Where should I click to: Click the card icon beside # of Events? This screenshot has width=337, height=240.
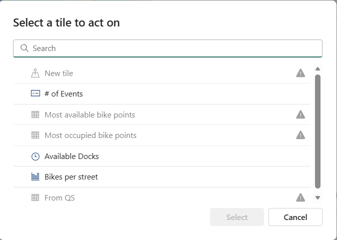35,94
